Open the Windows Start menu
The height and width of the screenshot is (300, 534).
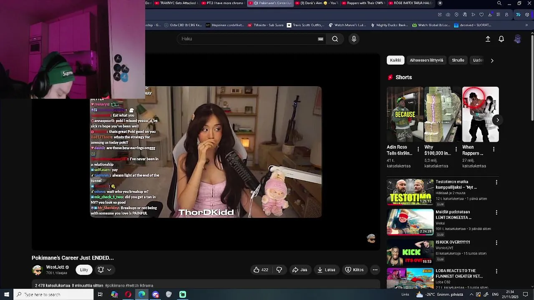point(7,295)
